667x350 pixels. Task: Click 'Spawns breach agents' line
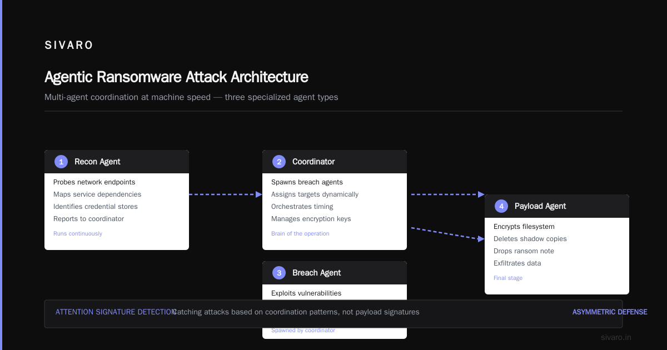coord(307,182)
